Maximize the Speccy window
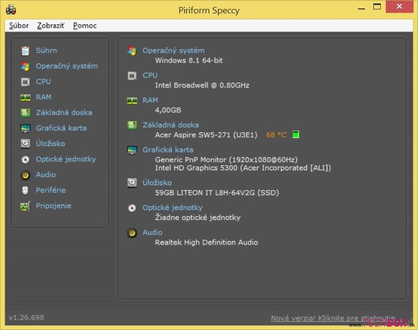Image resolution: width=418 pixels, height=330 pixels. [x=377, y=7]
